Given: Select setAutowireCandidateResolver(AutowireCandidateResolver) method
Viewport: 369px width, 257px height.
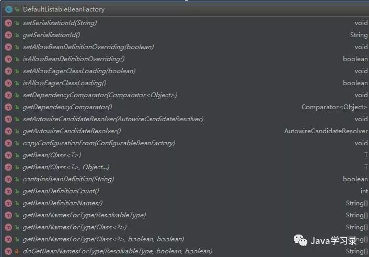Looking at the screenshot, I should tap(113, 119).
